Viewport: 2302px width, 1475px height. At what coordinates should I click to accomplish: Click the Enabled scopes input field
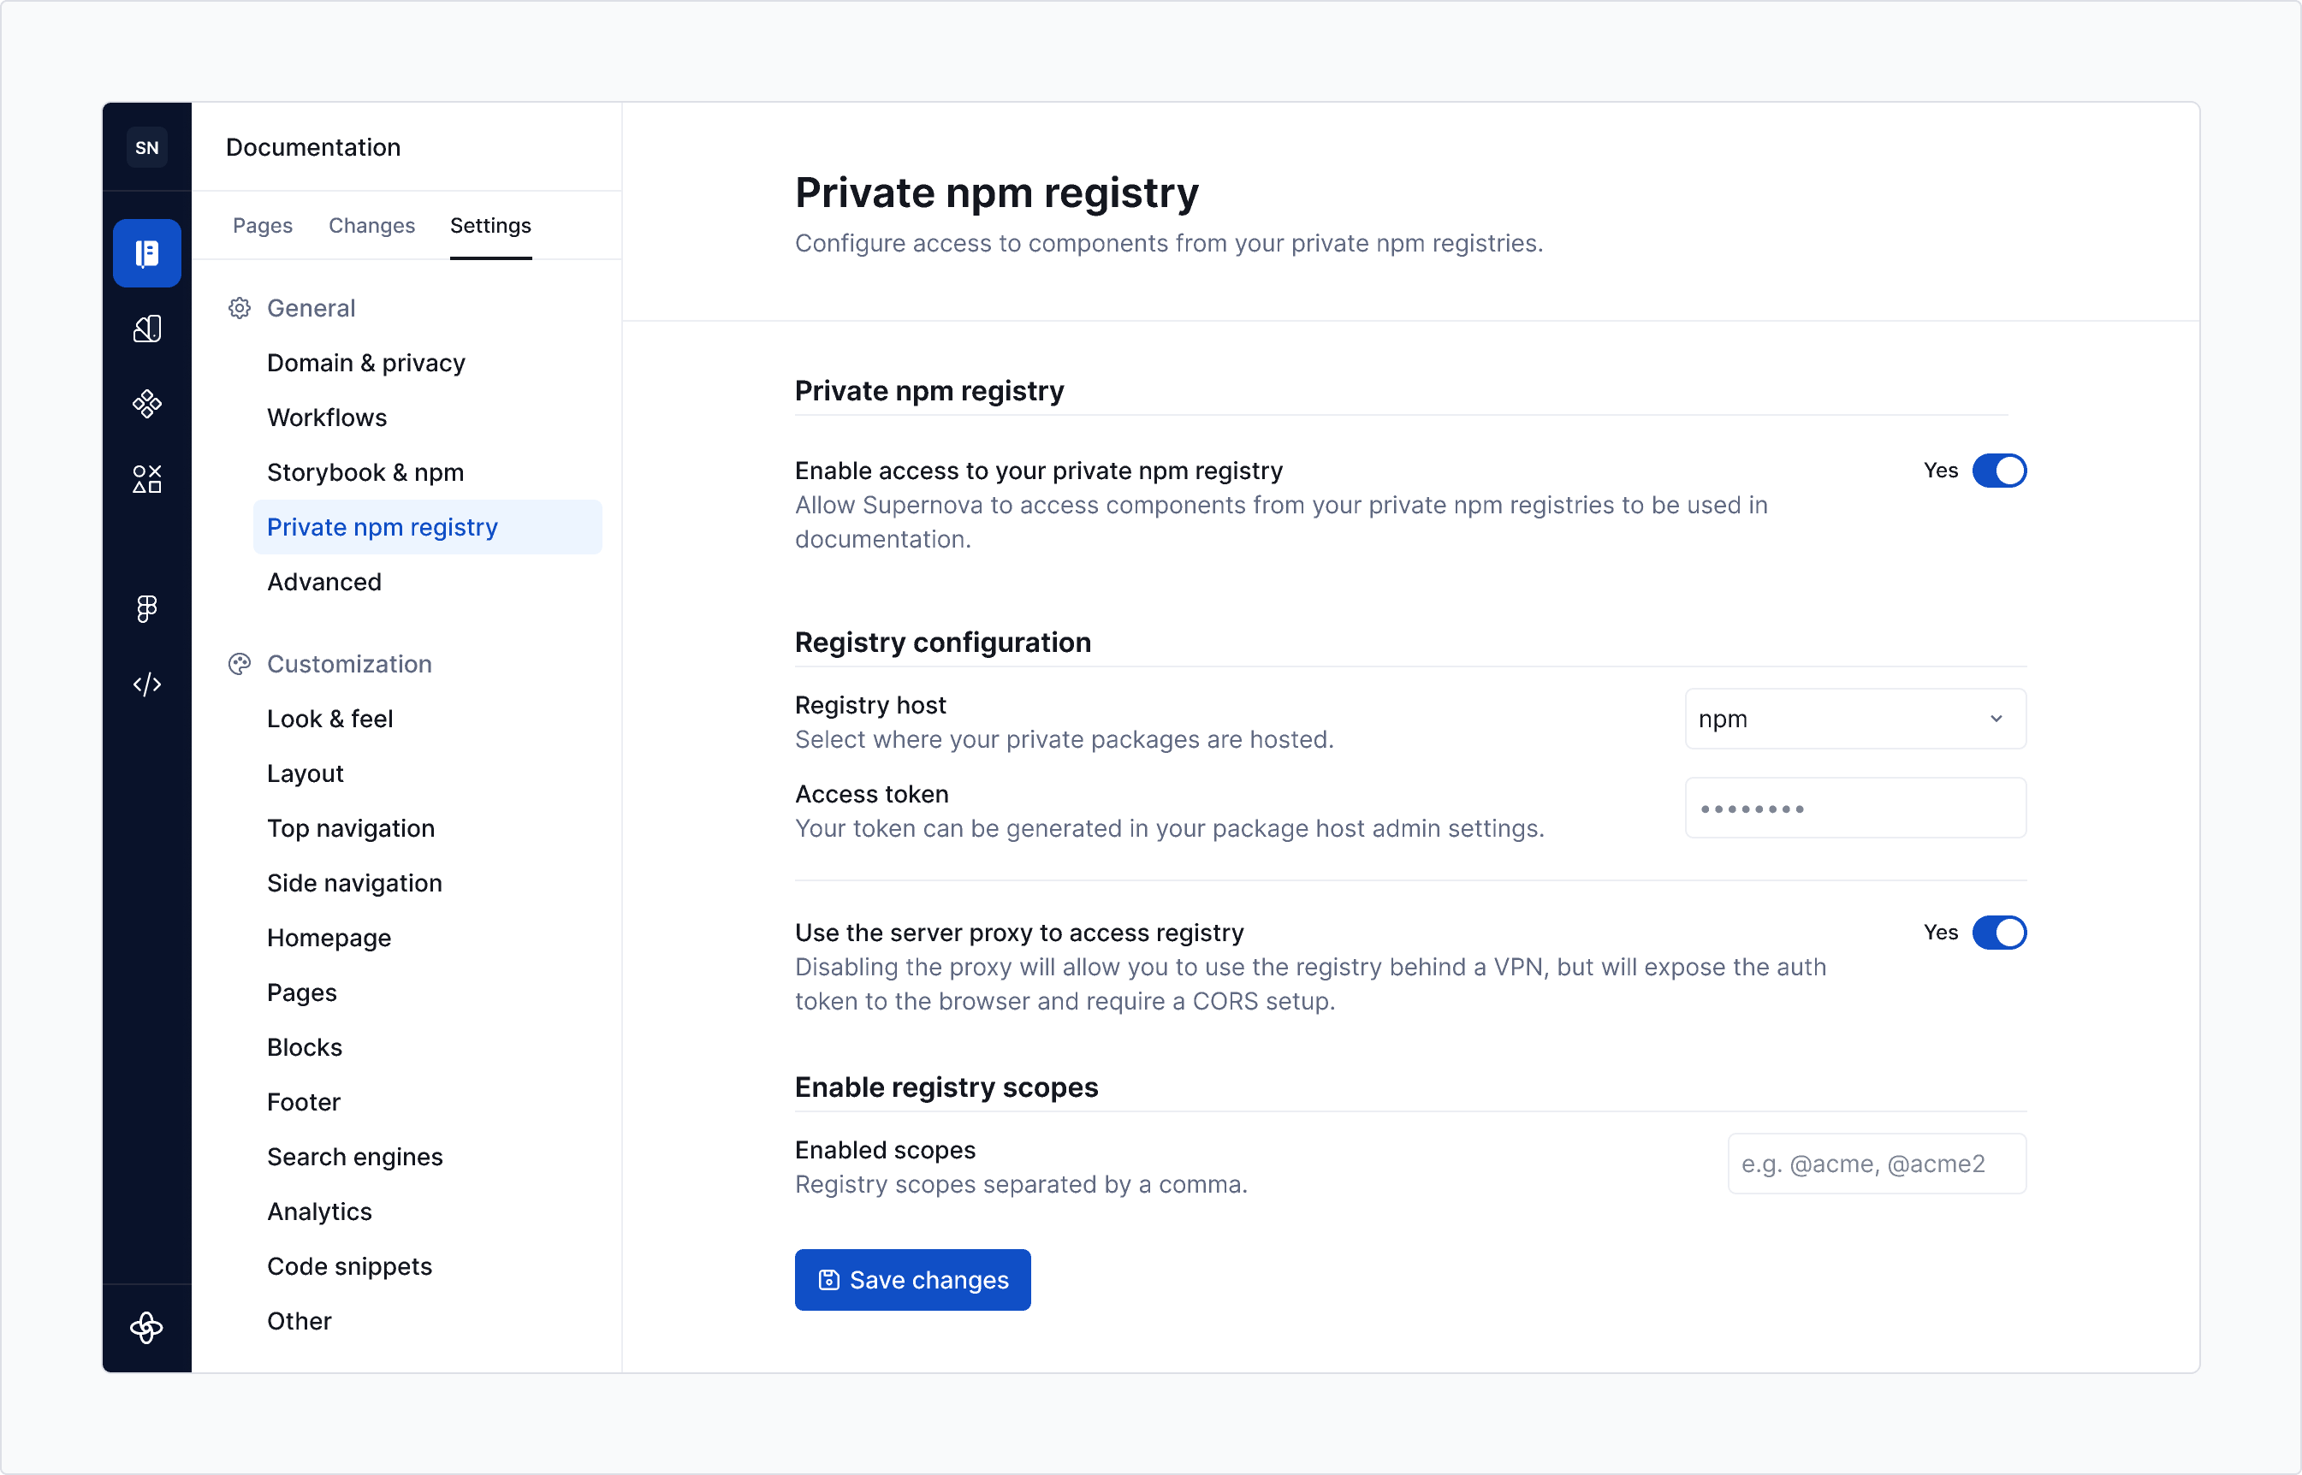point(1876,1163)
